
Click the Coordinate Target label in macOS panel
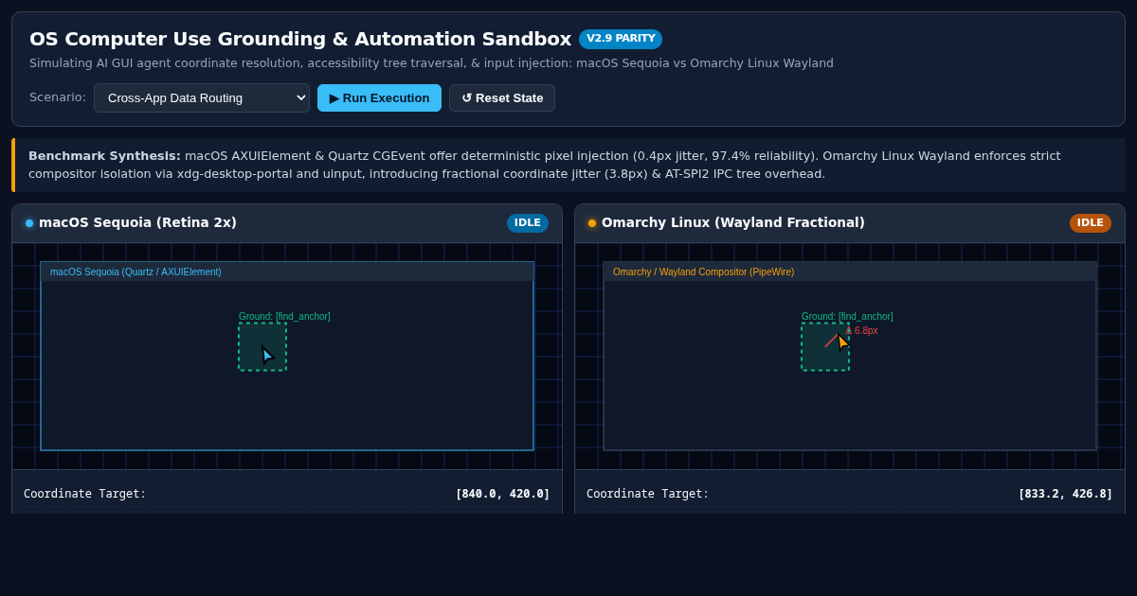[85, 494]
